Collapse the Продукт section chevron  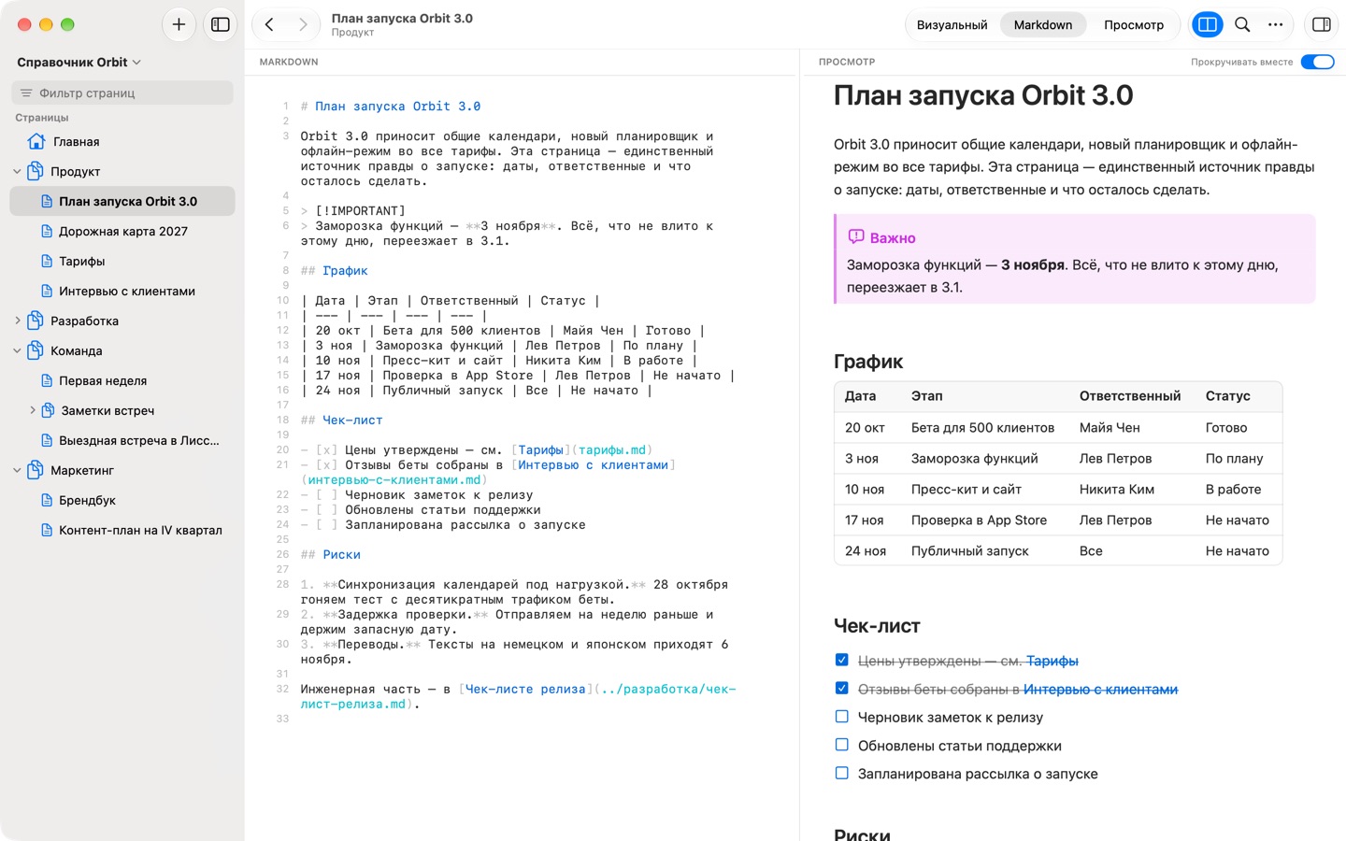pos(17,172)
